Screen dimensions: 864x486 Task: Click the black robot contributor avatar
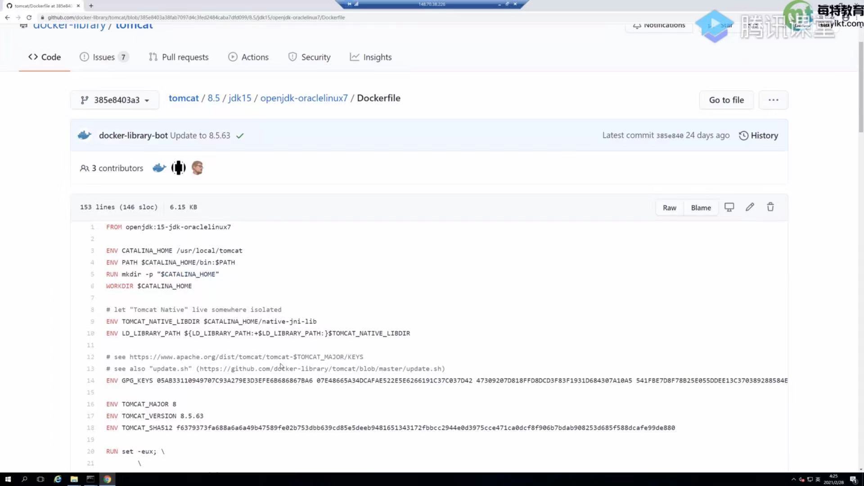coord(179,168)
